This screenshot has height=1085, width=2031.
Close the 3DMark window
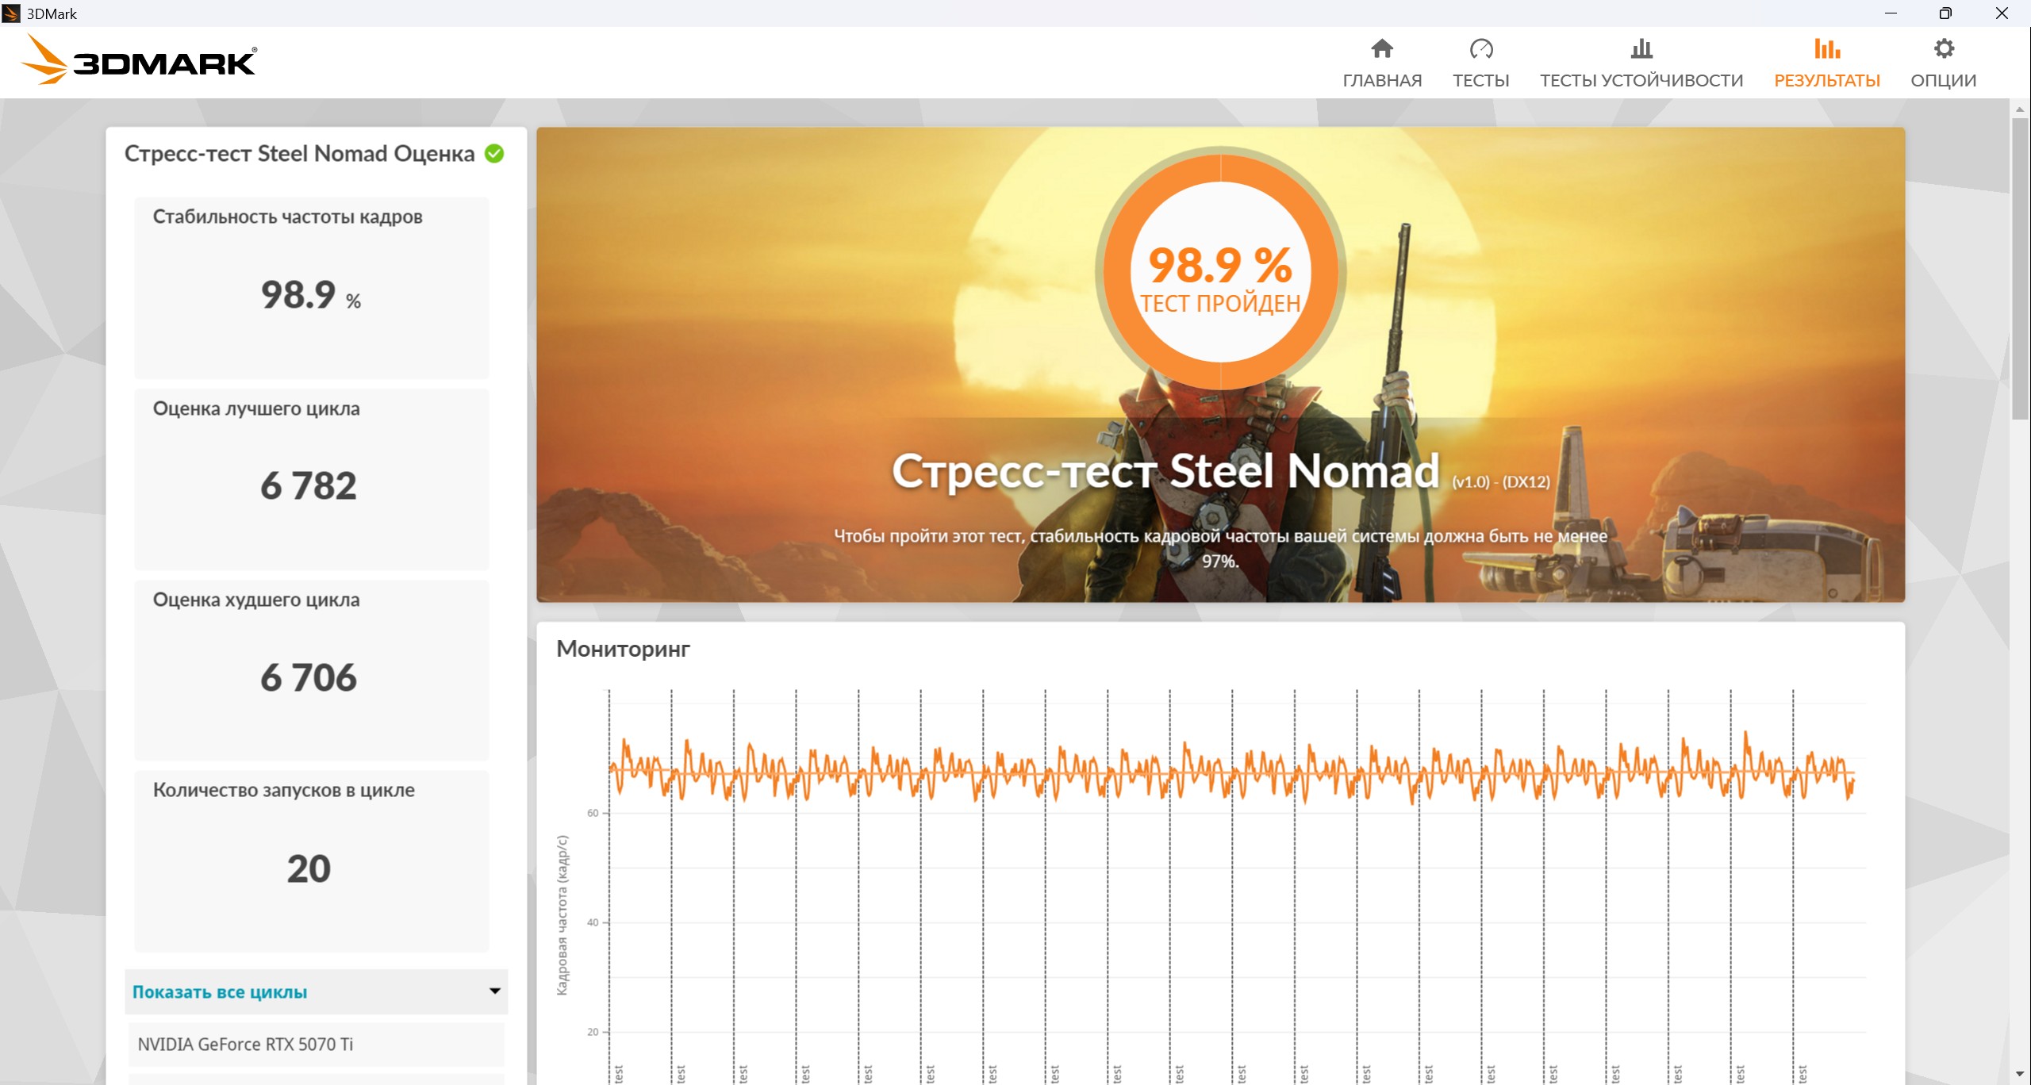pyautogui.click(x=2002, y=13)
